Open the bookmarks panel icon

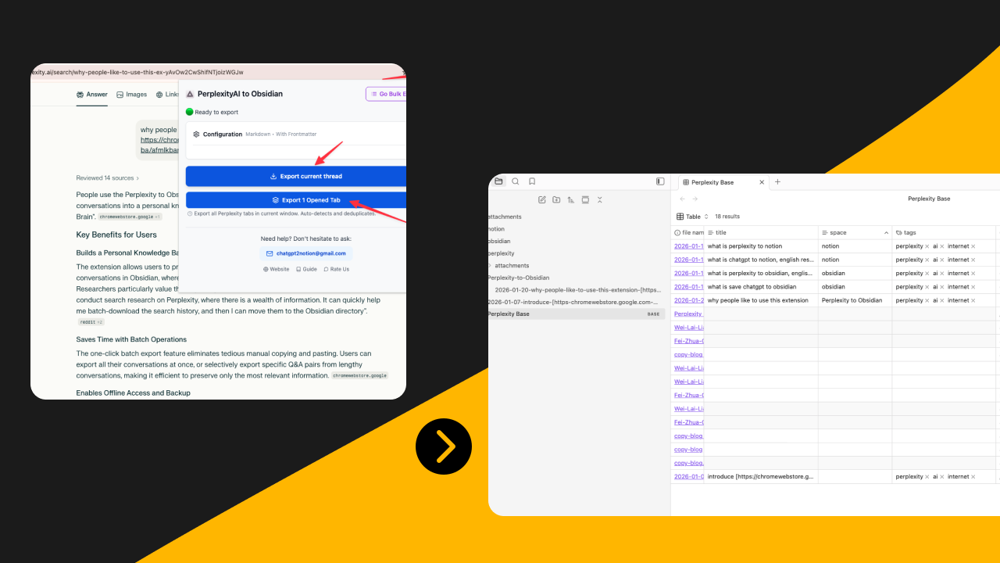click(x=532, y=181)
